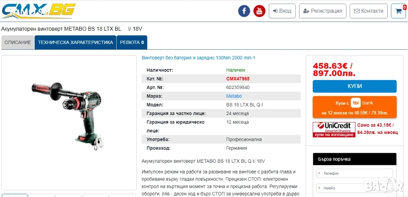Open the shopping cart icon
This screenshot has width=408, height=197.
(x=398, y=11)
